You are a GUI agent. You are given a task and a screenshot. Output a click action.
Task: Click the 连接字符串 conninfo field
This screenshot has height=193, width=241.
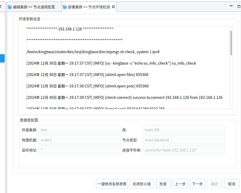pyautogui.click(x=183, y=150)
